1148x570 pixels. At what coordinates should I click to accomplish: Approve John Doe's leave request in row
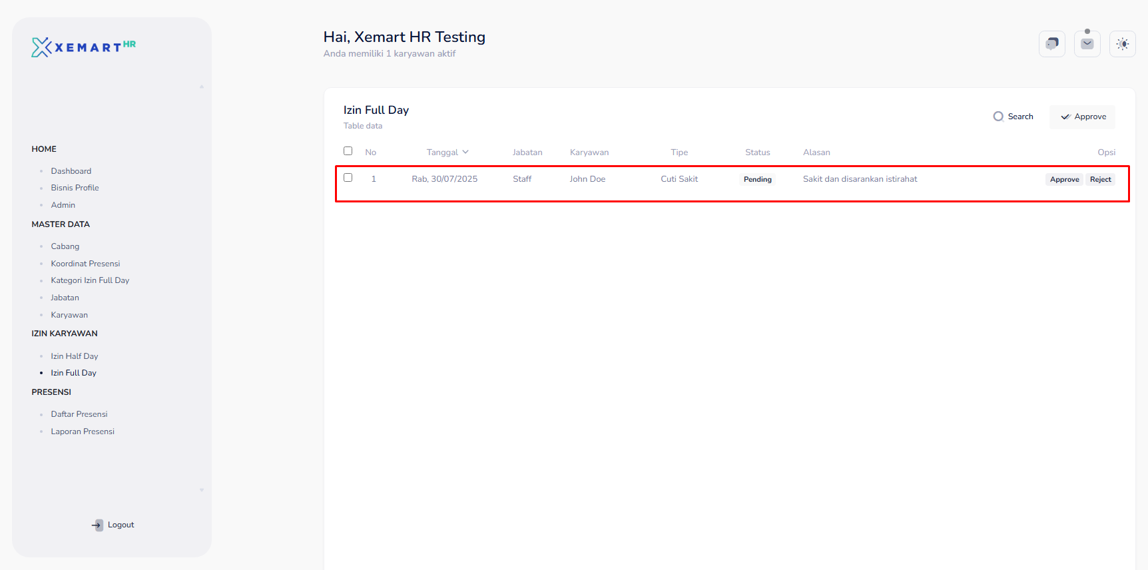(1064, 180)
